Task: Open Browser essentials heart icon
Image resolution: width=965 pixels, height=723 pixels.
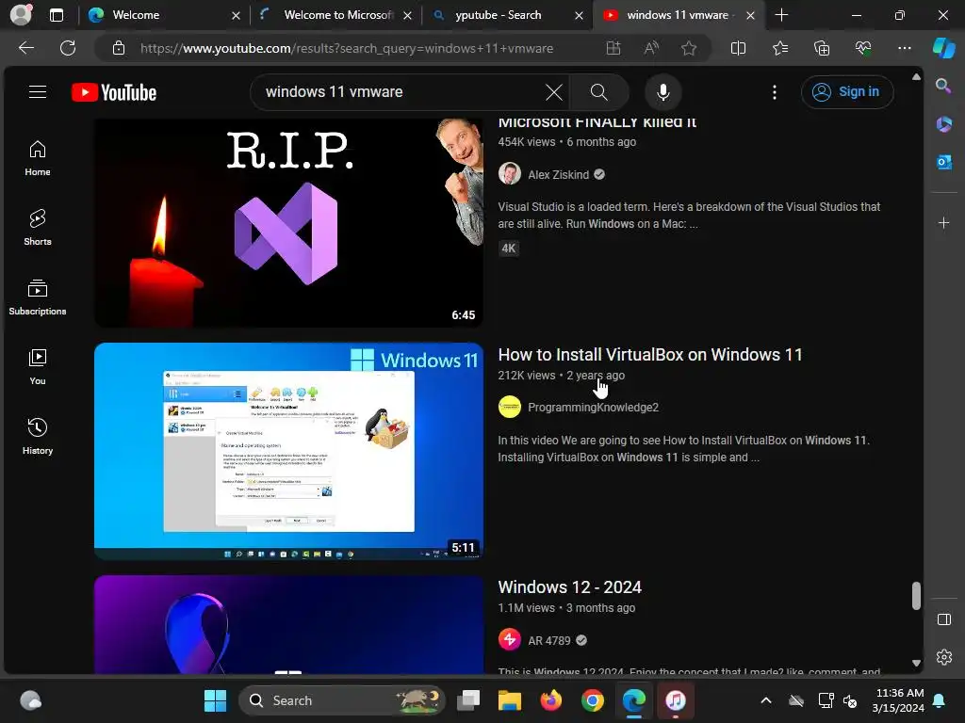Action: pyautogui.click(x=863, y=48)
